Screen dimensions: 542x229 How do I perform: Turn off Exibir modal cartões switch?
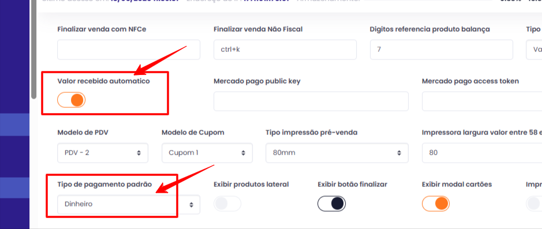point(436,204)
